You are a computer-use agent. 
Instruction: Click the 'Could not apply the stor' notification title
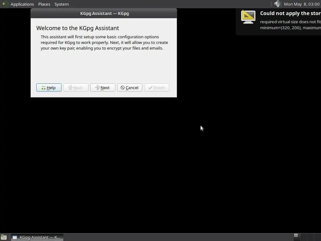click(x=291, y=13)
